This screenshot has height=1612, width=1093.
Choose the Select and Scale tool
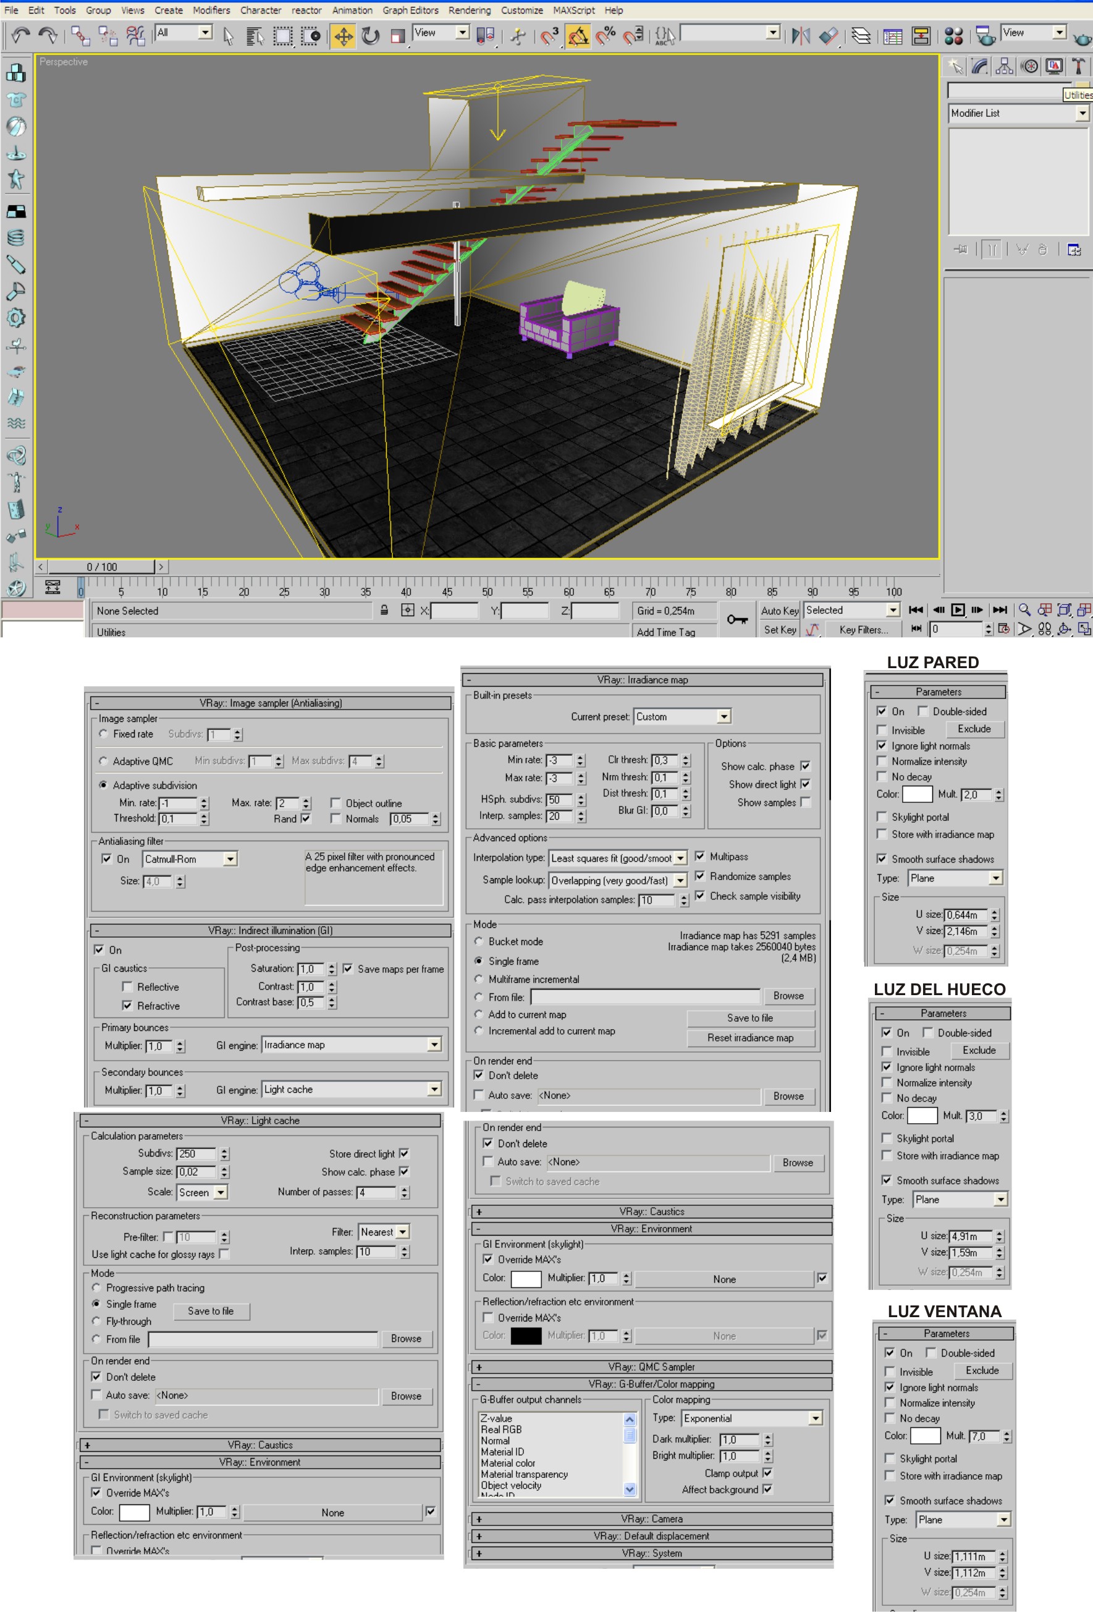tap(397, 35)
